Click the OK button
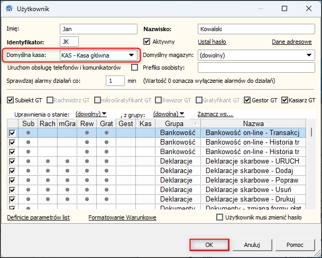The image size is (322, 258). (x=209, y=245)
